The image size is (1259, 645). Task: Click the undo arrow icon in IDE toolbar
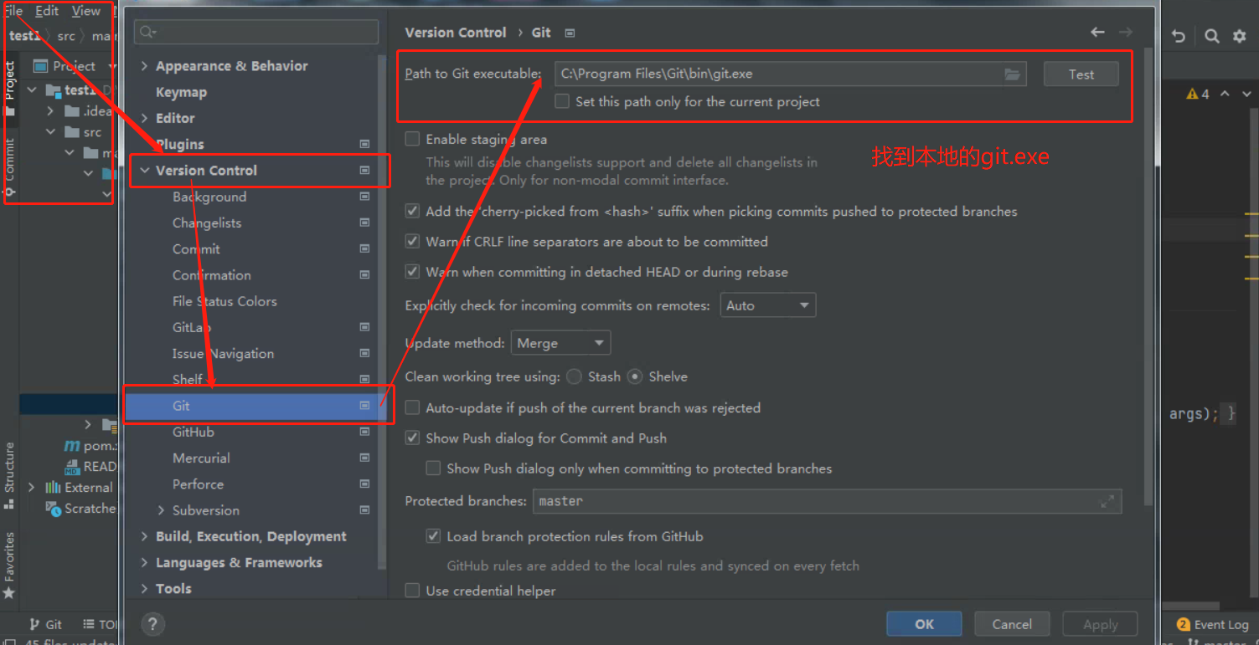(1179, 36)
